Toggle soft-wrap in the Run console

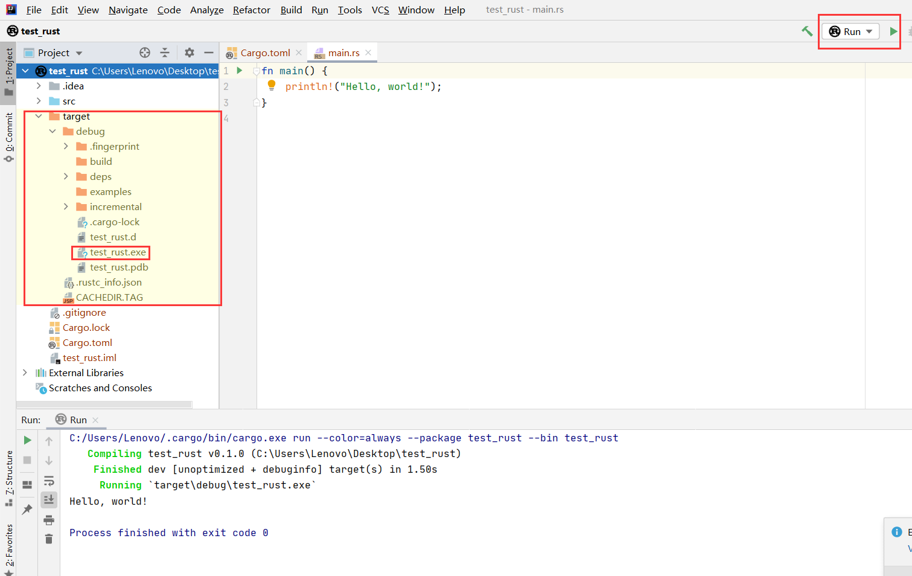point(49,481)
